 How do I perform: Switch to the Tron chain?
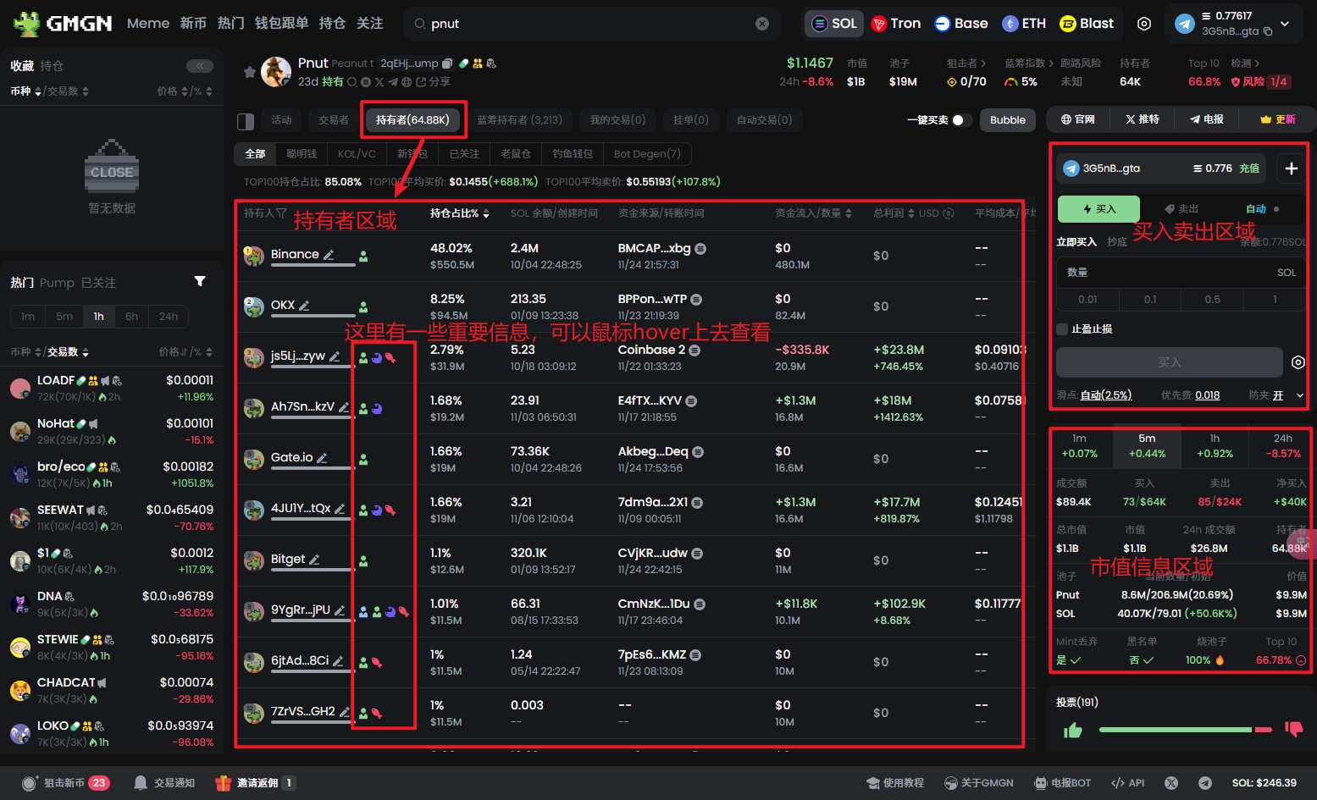tap(896, 24)
